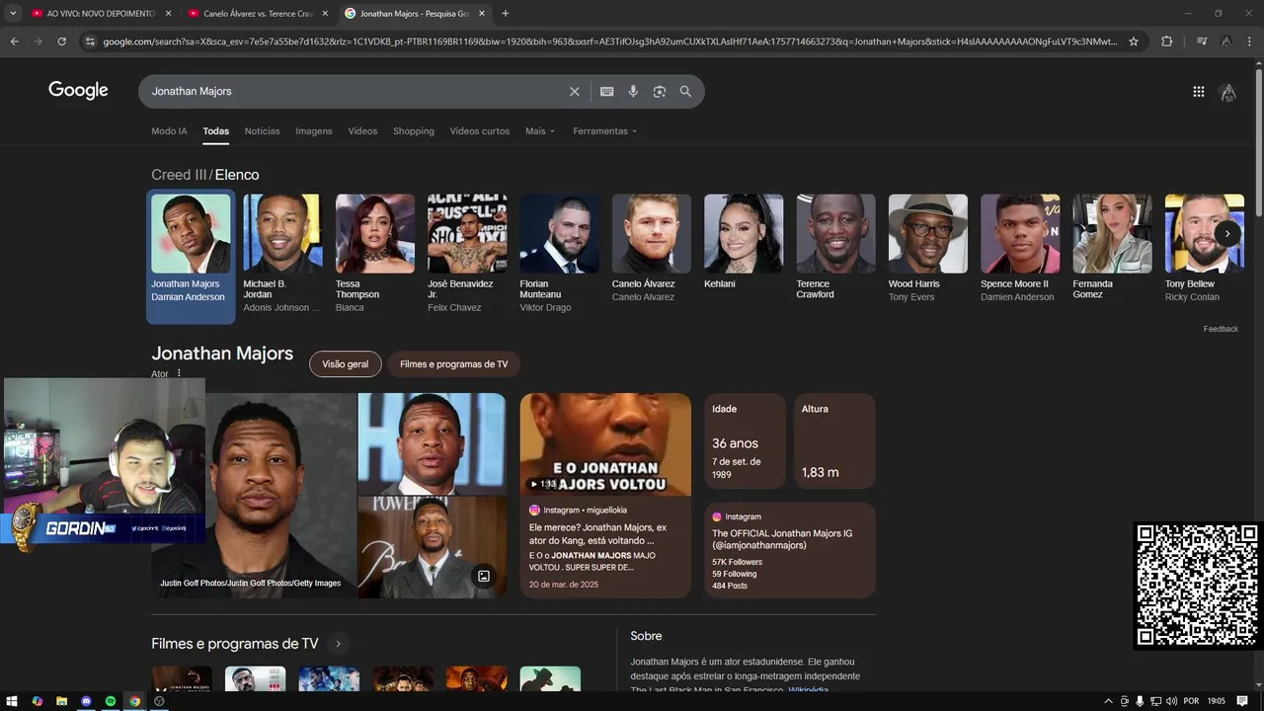The image size is (1264, 711).
Task: Start voice search with the microphone icon
Action: (633, 91)
